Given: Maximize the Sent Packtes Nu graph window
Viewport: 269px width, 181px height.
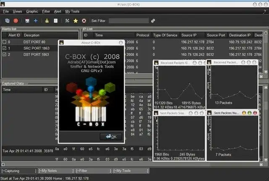Looking at the screenshot, I should click(x=249, y=113).
